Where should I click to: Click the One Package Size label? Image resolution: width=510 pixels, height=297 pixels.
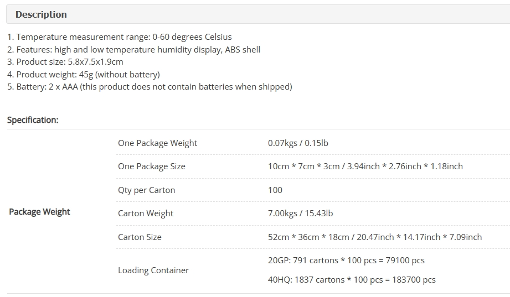(152, 166)
